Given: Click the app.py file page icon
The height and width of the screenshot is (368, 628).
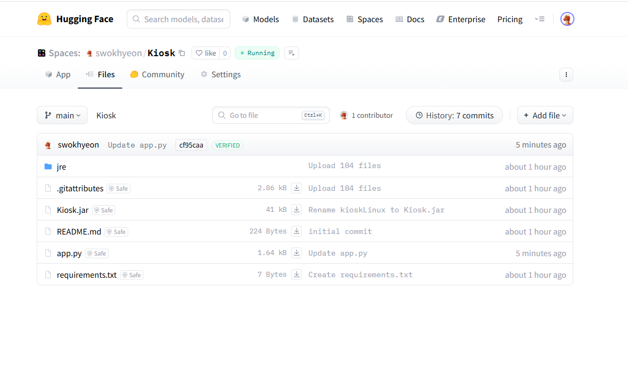Looking at the screenshot, I should [x=48, y=253].
